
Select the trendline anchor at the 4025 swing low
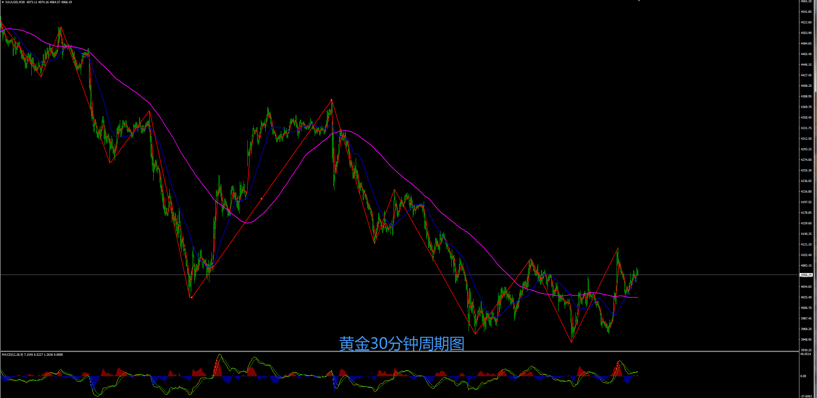pos(191,297)
